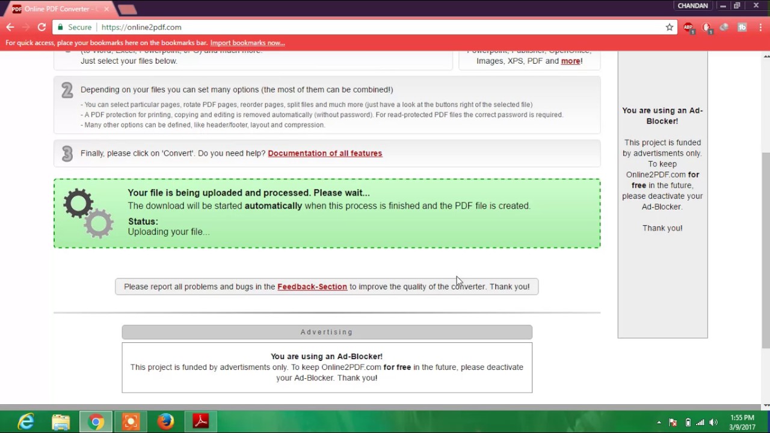Open the Chrome three-dot menu
This screenshot has width=770, height=433.
[760, 27]
